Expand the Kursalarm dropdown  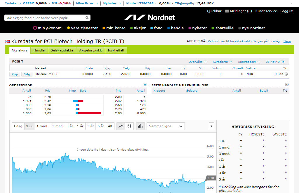231,62
